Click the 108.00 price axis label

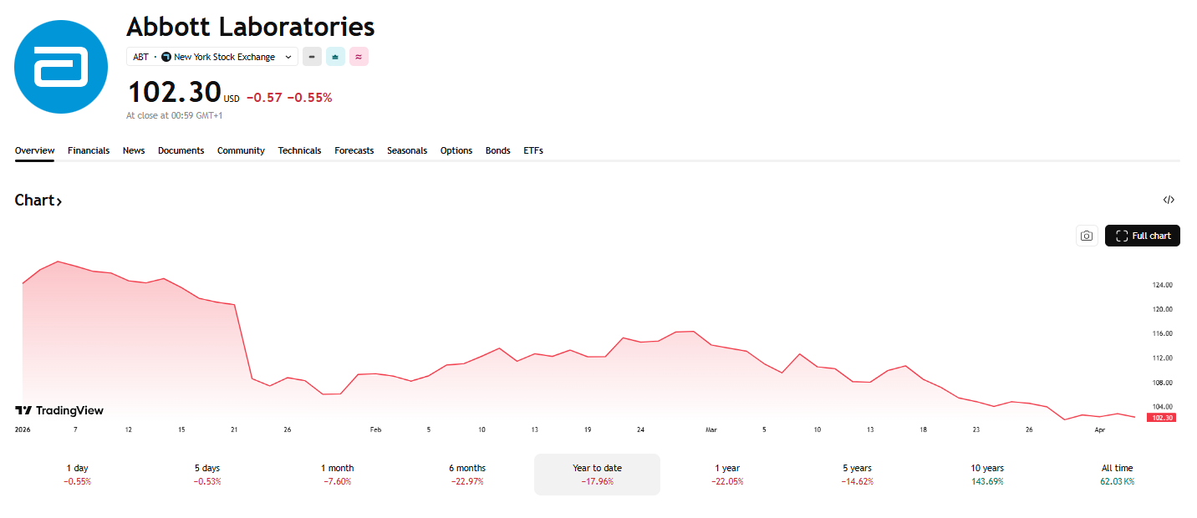coord(1163,383)
